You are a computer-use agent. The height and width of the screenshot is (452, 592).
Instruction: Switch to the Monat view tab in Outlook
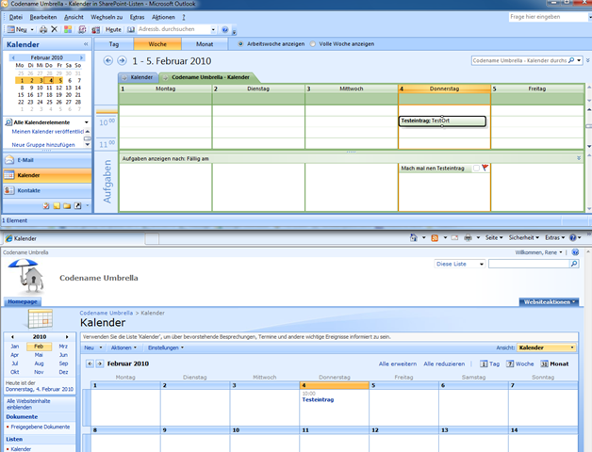[x=205, y=43]
